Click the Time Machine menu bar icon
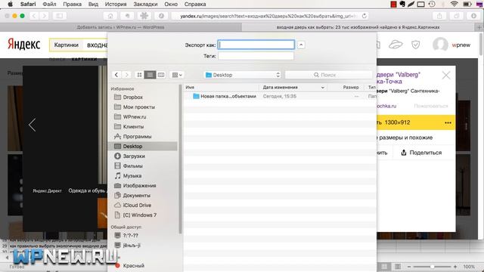The height and width of the screenshot is (272, 484). (x=432, y=4)
